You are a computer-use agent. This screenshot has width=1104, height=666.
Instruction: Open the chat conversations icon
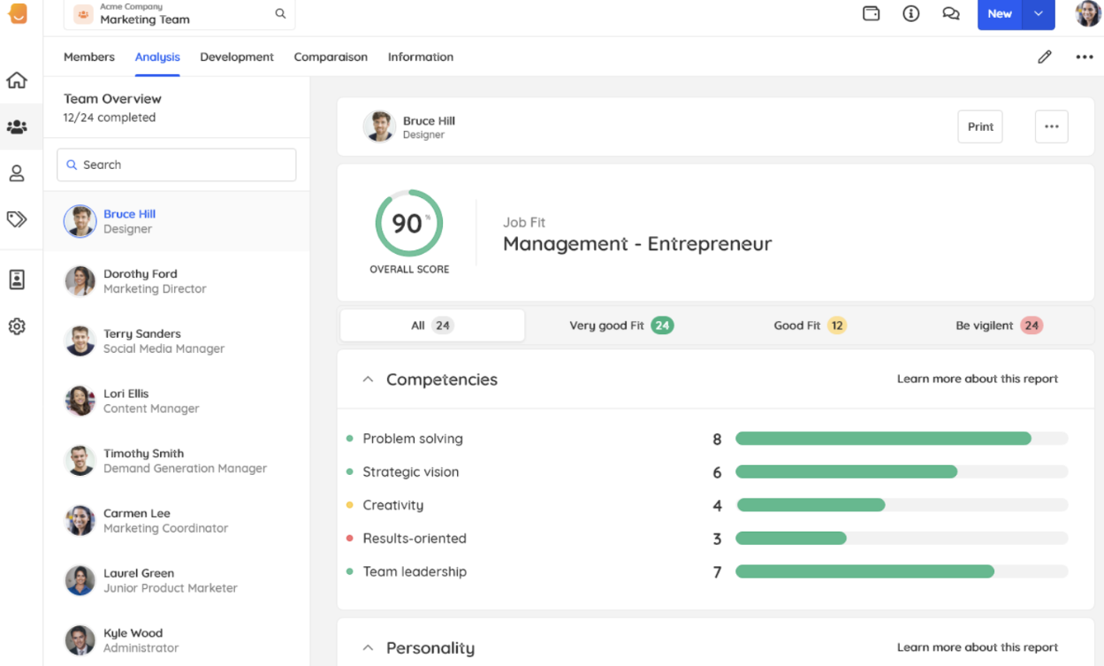(x=951, y=13)
